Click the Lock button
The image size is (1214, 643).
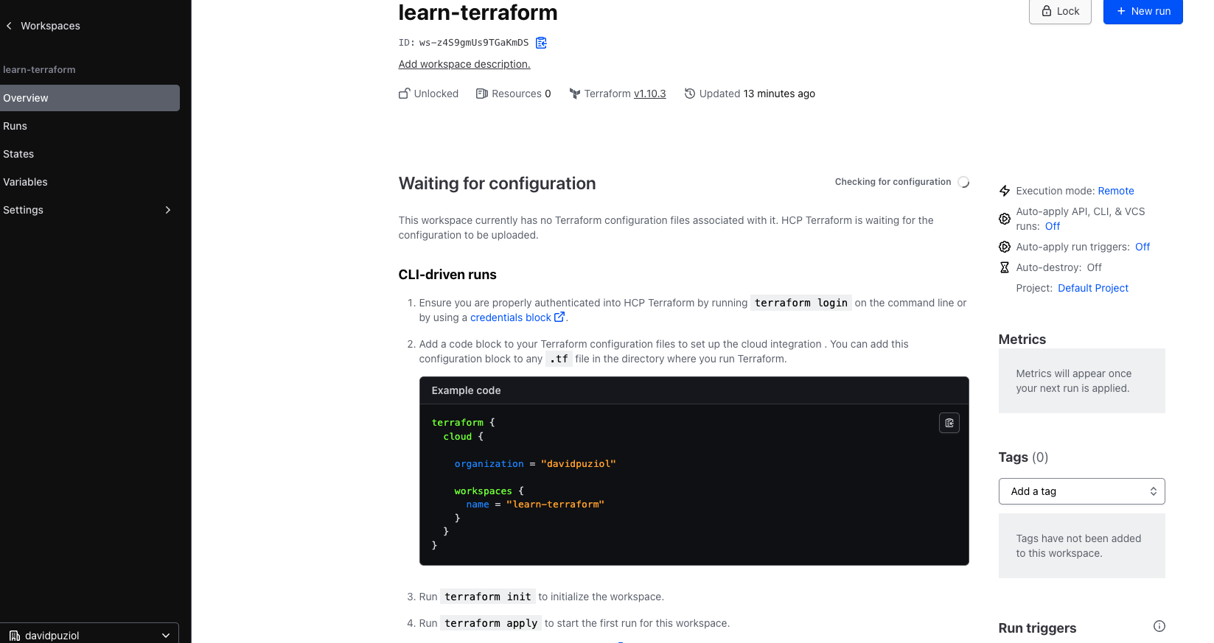tap(1060, 11)
